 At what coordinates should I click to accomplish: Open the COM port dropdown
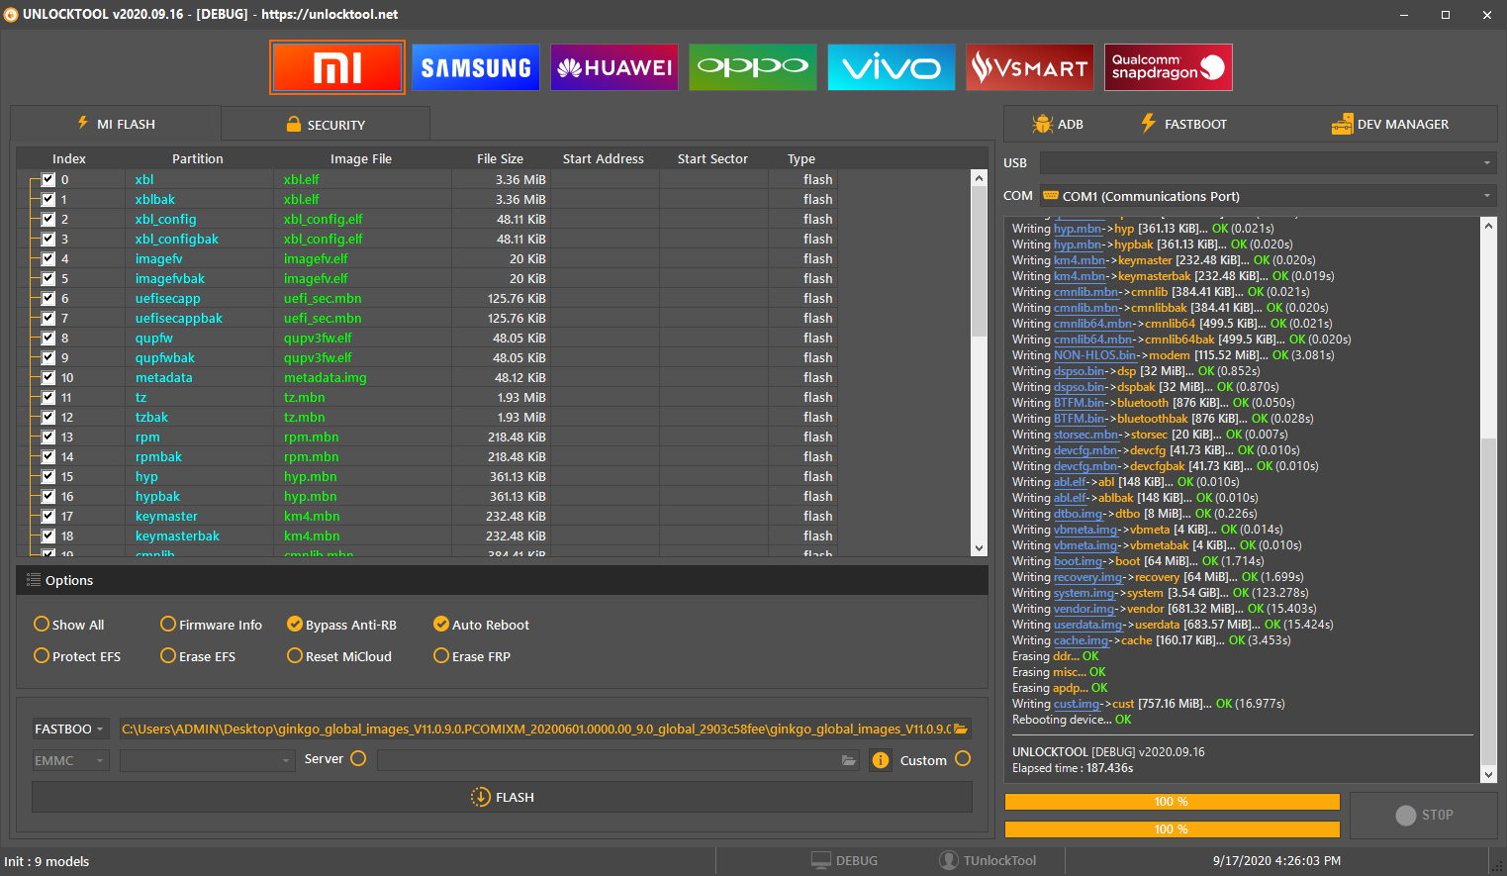[1268, 196]
